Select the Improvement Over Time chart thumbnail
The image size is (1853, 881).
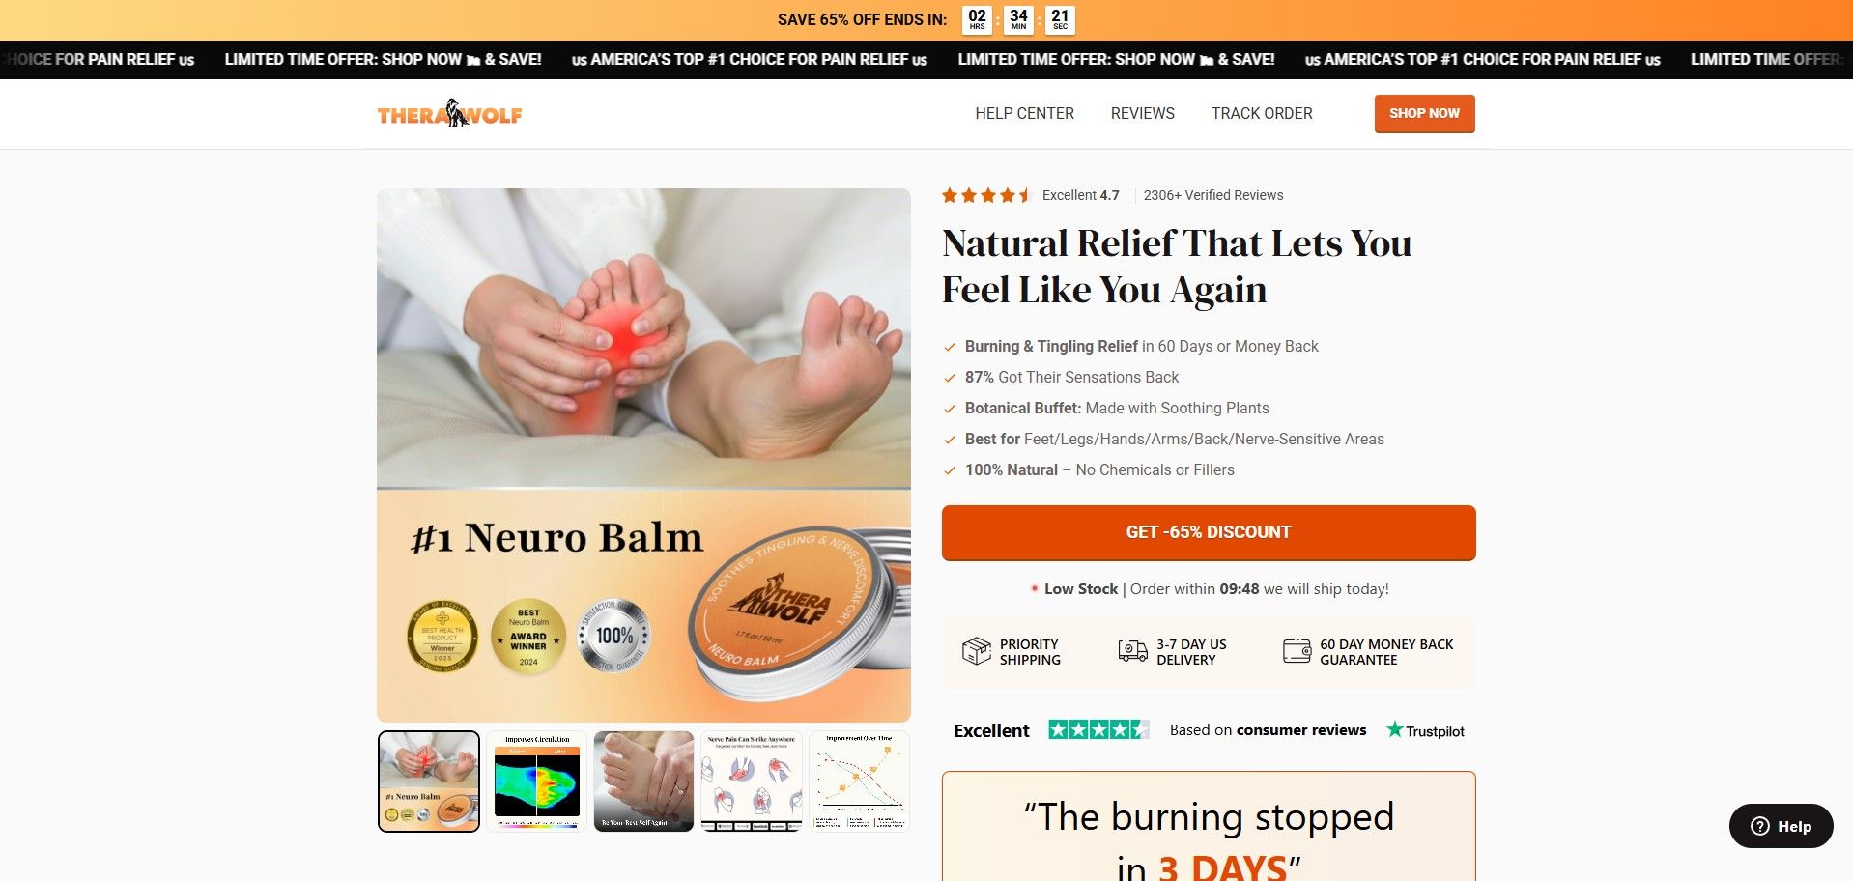pos(859,782)
